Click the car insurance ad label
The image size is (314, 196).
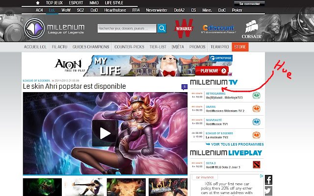[x=205, y=177]
